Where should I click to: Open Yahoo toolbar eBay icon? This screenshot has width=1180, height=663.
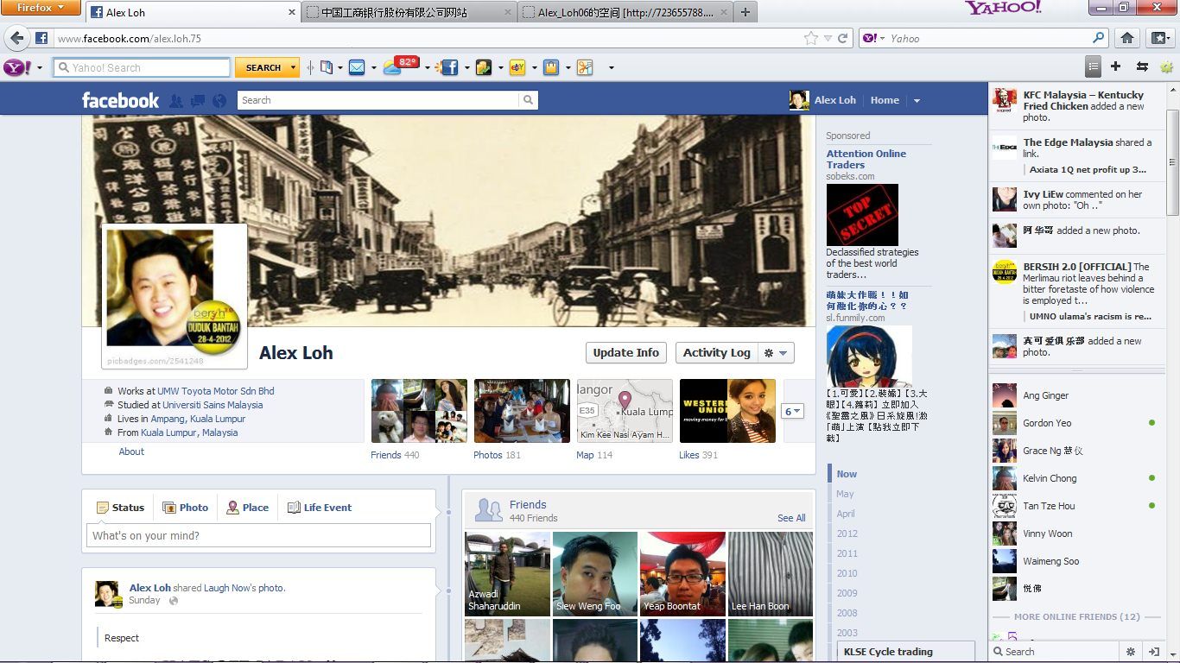517,67
